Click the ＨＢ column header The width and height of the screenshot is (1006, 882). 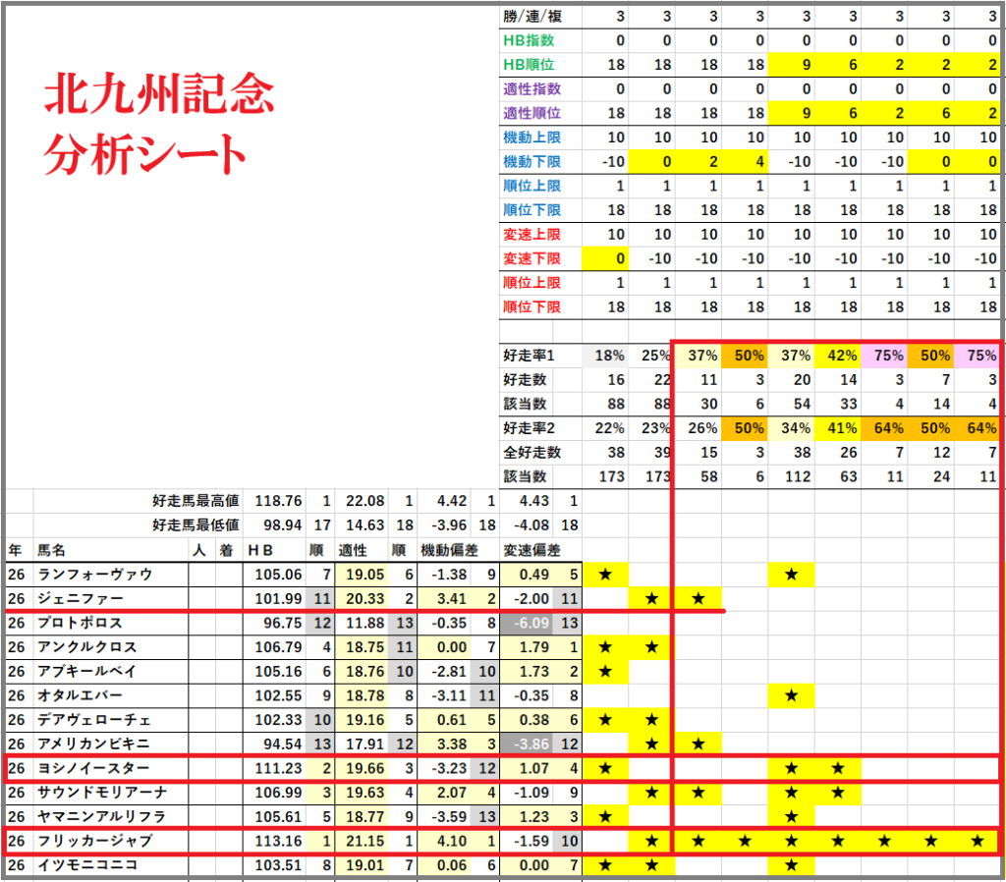(x=259, y=550)
